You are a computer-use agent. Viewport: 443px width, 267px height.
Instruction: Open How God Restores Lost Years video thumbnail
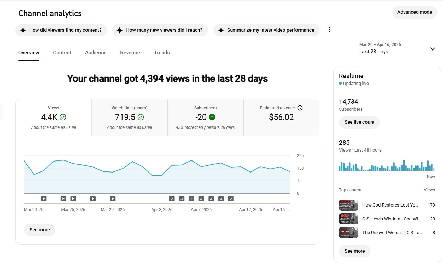(x=348, y=205)
